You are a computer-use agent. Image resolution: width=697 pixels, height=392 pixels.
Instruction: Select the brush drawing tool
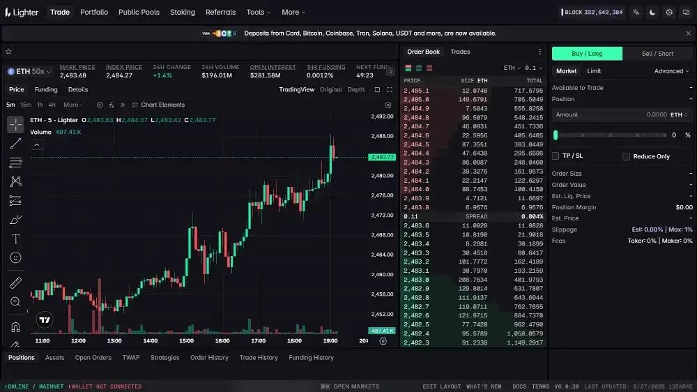coord(15,220)
